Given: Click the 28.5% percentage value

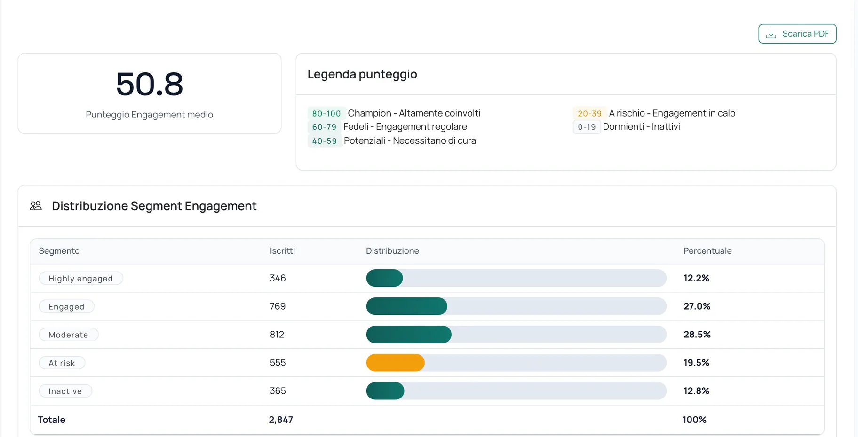Looking at the screenshot, I should (697, 335).
